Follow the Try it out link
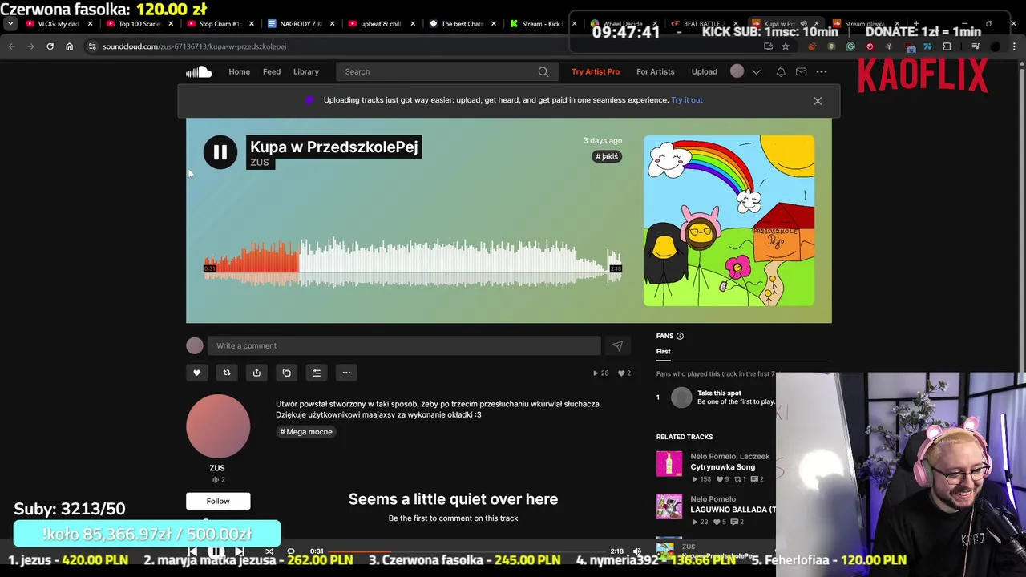The height and width of the screenshot is (577, 1026). [687, 100]
